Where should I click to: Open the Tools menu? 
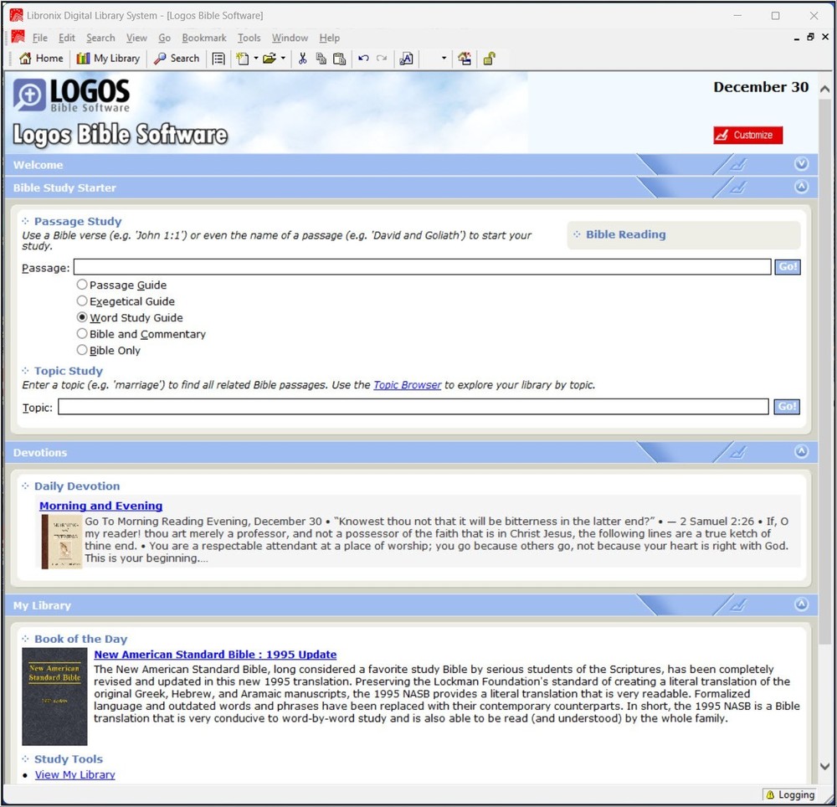[249, 38]
